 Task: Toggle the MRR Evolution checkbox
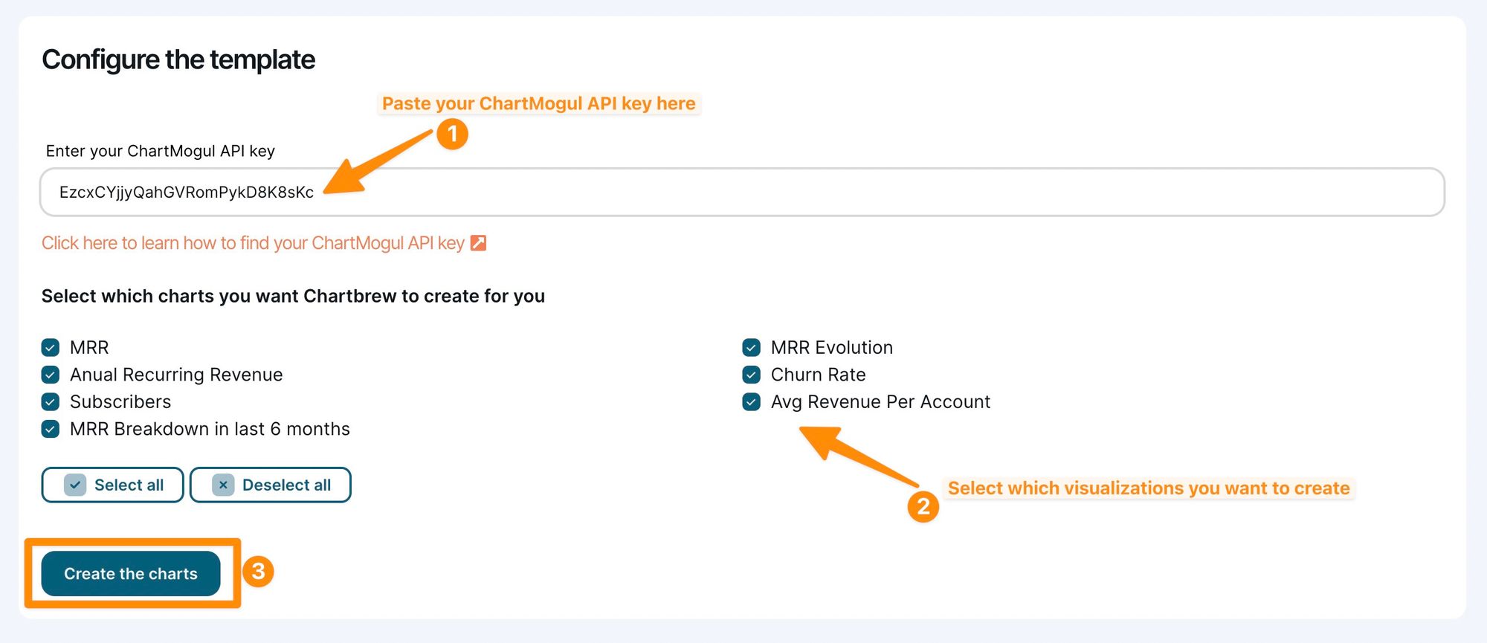pos(751,347)
